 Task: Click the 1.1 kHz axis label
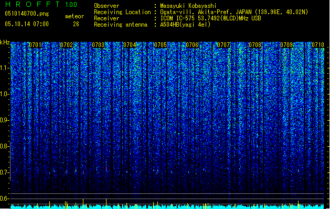pyautogui.click(x=5, y=68)
